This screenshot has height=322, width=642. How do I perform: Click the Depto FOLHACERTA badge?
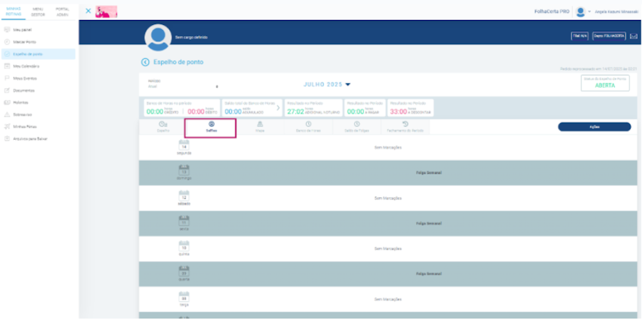point(609,36)
